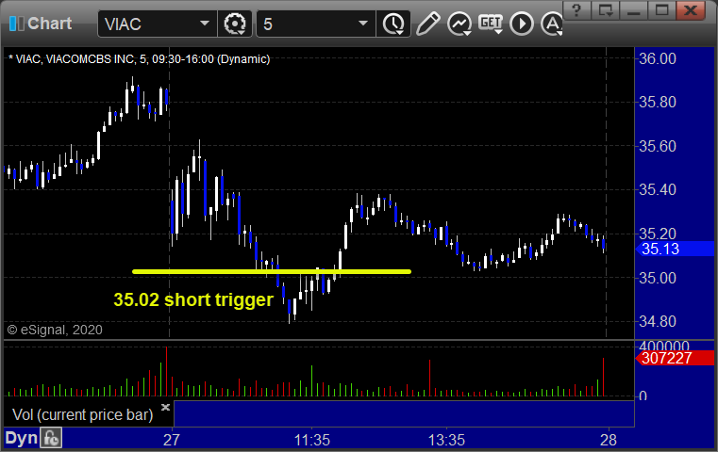Expand the 5 interval dropdown
The width and height of the screenshot is (718, 452).
pyautogui.click(x=362, y=24)
